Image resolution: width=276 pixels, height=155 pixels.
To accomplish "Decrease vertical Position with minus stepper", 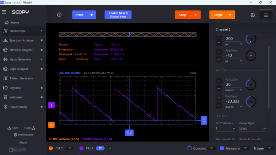I will (219, 105).
